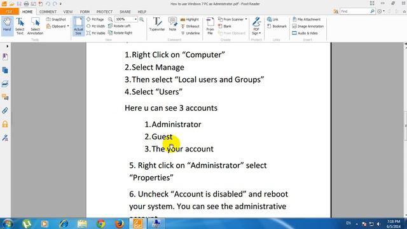Choose the Highlight tool
Screen dimensions: 407x229
click(x=190, y=20)
